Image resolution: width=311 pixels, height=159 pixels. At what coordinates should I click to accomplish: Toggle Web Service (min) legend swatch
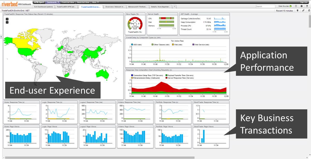pyautogui.click(x=193, y=45)
